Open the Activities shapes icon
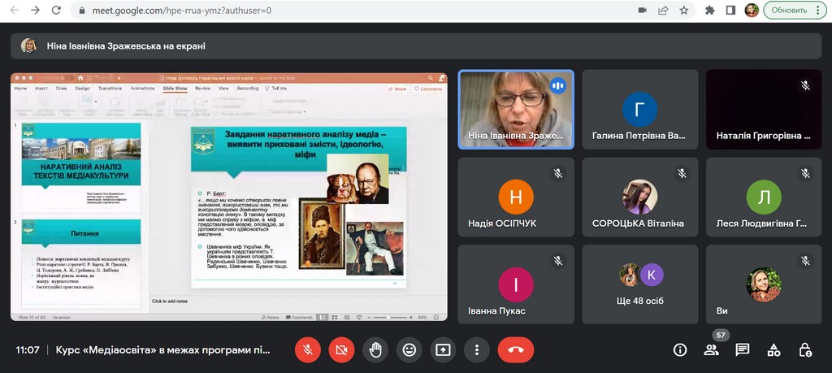 [773, 349]
